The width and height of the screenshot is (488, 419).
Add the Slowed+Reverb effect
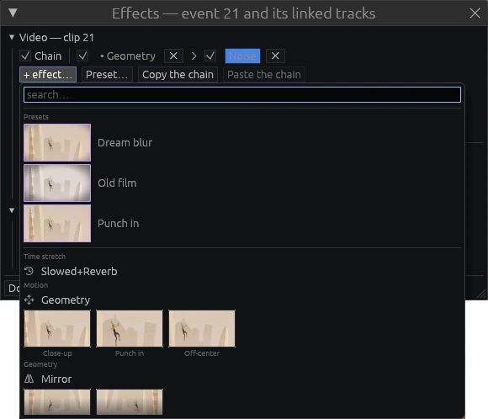(79, 272)
